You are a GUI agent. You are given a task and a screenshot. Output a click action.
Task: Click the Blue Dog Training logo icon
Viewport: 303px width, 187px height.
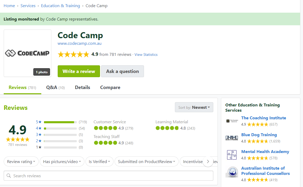tap(232, 138)
